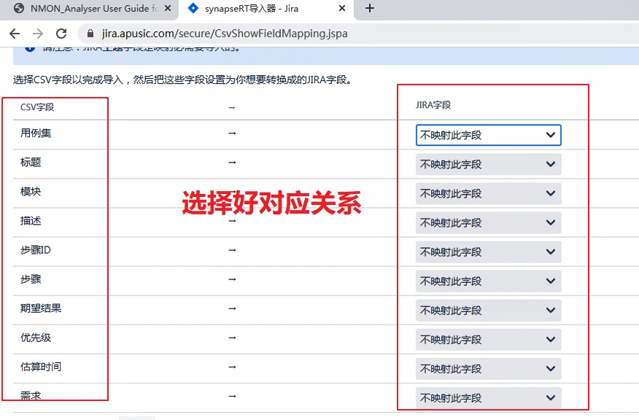Click the 步骤 CSV field label
Image resolution: width=639 pixels, height=420 pixels.
(31, 279)
